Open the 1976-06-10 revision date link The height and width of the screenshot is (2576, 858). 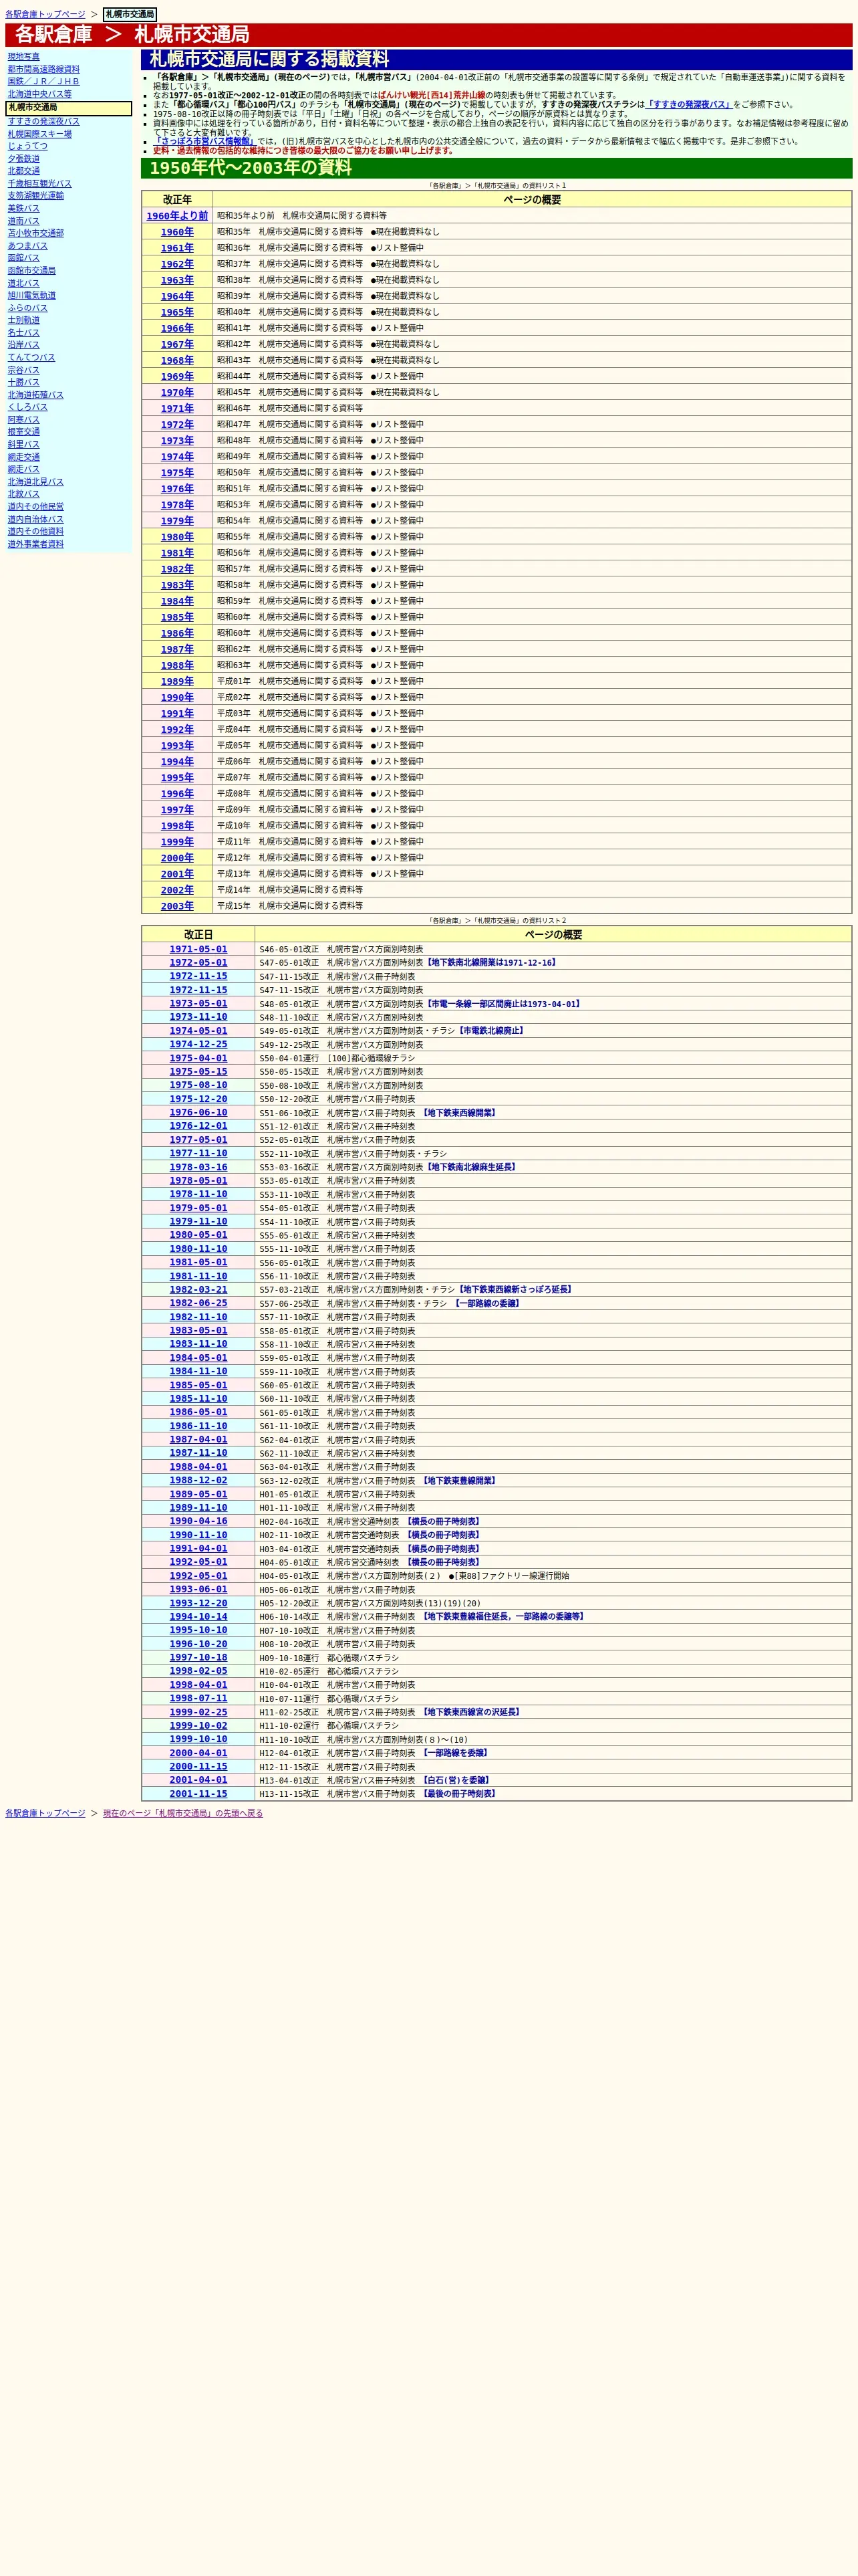coord(198,1113)
